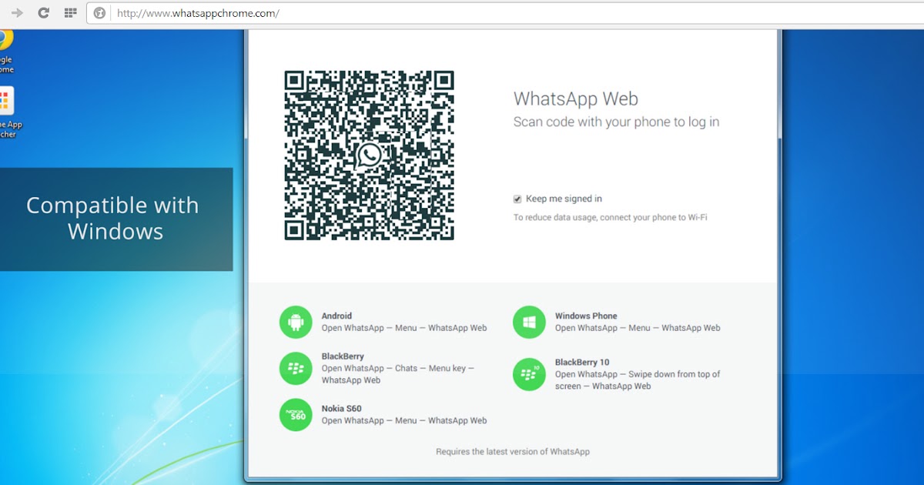Viewport: 924px width, 485px height.
Task: Click the green Windows Phone icon
Action: point(529,322)
